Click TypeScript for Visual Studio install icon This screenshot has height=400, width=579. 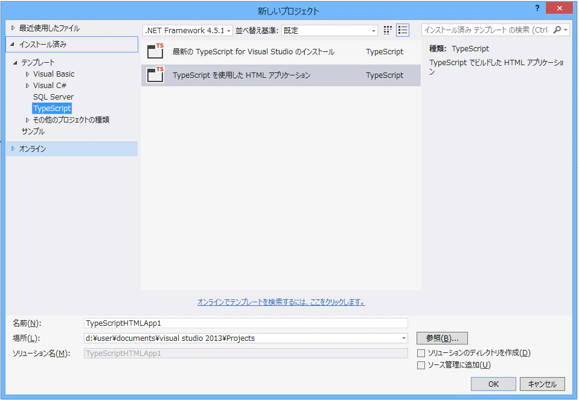[x=155, y=51]
